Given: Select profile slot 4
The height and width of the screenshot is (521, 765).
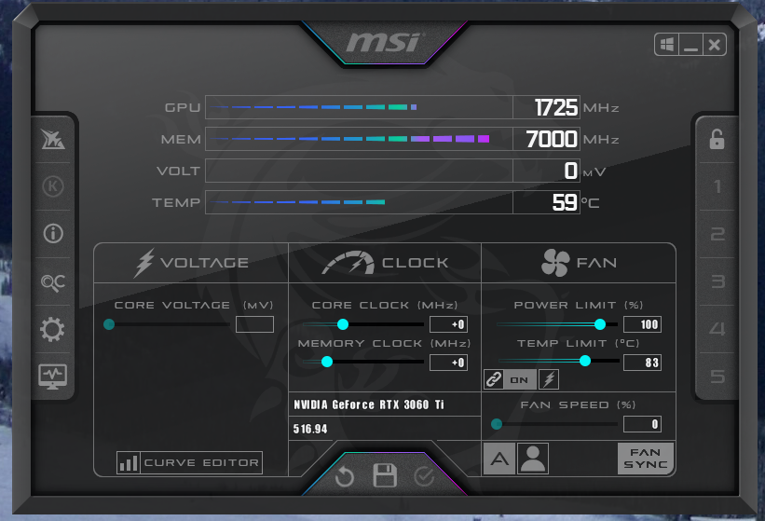Looking at the screenshot, I should [x=717, y=329].
